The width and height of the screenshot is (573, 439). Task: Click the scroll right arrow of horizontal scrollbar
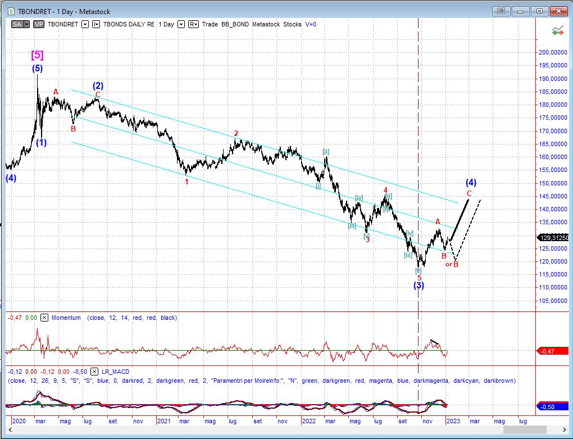(564, 429)
